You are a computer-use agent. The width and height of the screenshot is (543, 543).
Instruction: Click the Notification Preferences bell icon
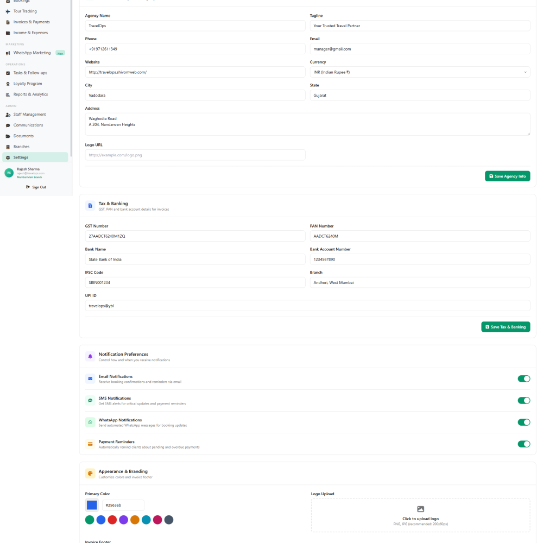pyautogui.click(x=90, y=356)
